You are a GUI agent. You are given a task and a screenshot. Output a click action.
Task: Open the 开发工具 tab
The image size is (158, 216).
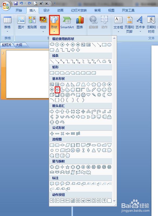point(128,10)
